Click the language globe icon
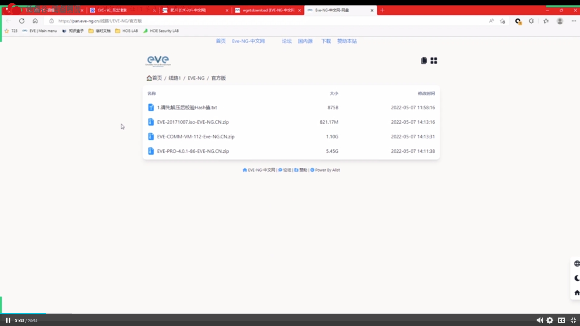Screen dimensions: 580x326 point(577,263)
